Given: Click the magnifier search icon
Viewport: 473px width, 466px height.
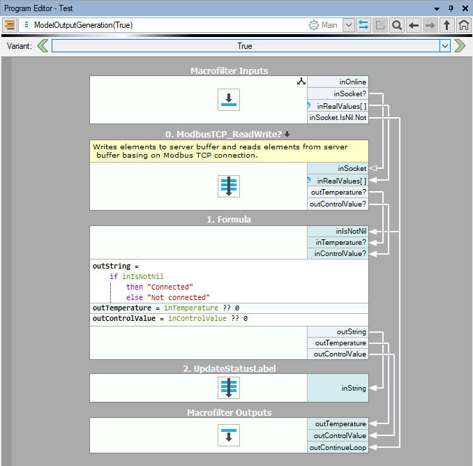Looking at the screenshot, I should [396, 25].
